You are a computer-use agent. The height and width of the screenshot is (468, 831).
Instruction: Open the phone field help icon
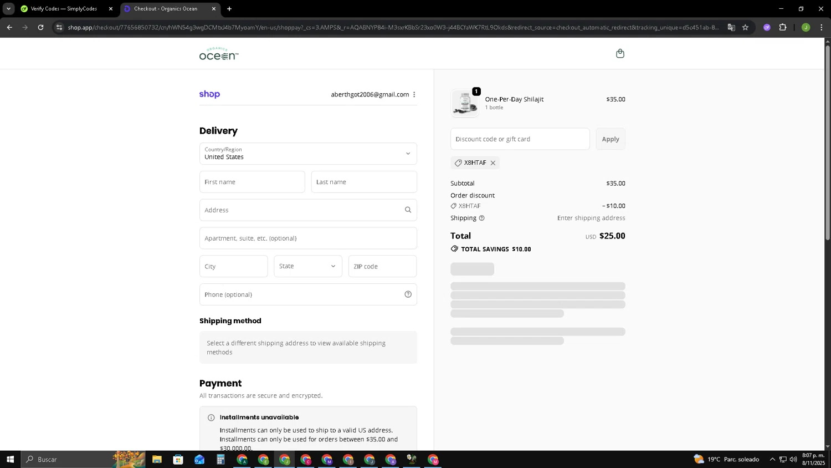pos(408,294)
